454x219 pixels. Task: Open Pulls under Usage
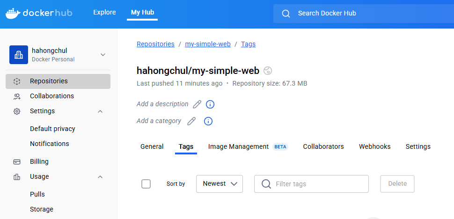(37, 194)
